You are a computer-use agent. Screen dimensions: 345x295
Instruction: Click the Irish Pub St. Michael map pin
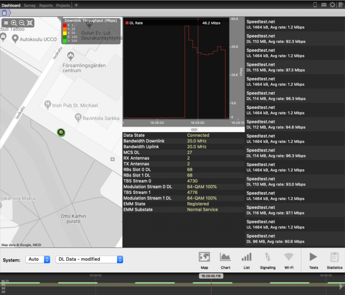tap(48, 105)
